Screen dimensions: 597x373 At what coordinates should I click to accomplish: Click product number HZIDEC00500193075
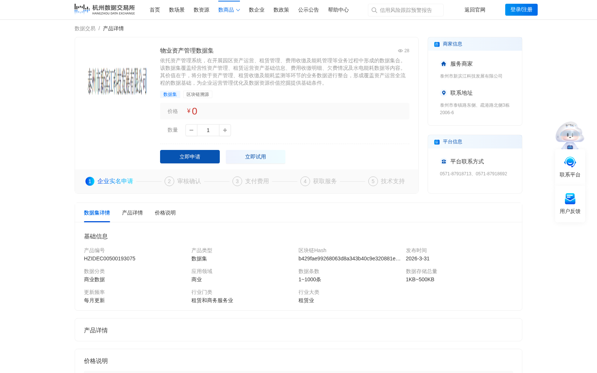tap(110, 258)
